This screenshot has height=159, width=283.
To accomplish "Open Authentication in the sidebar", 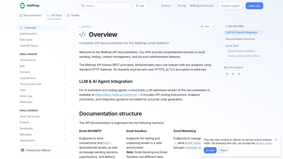I will pos(43,34).
